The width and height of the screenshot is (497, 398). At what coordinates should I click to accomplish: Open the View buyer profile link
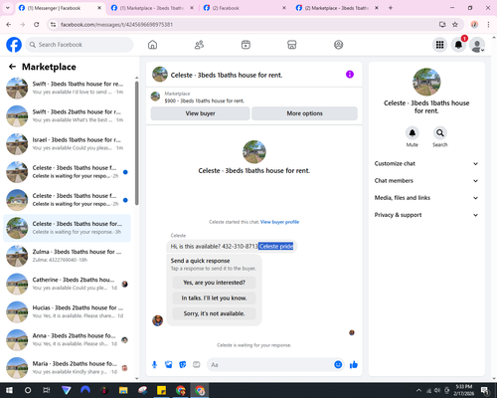coord(279,222)
